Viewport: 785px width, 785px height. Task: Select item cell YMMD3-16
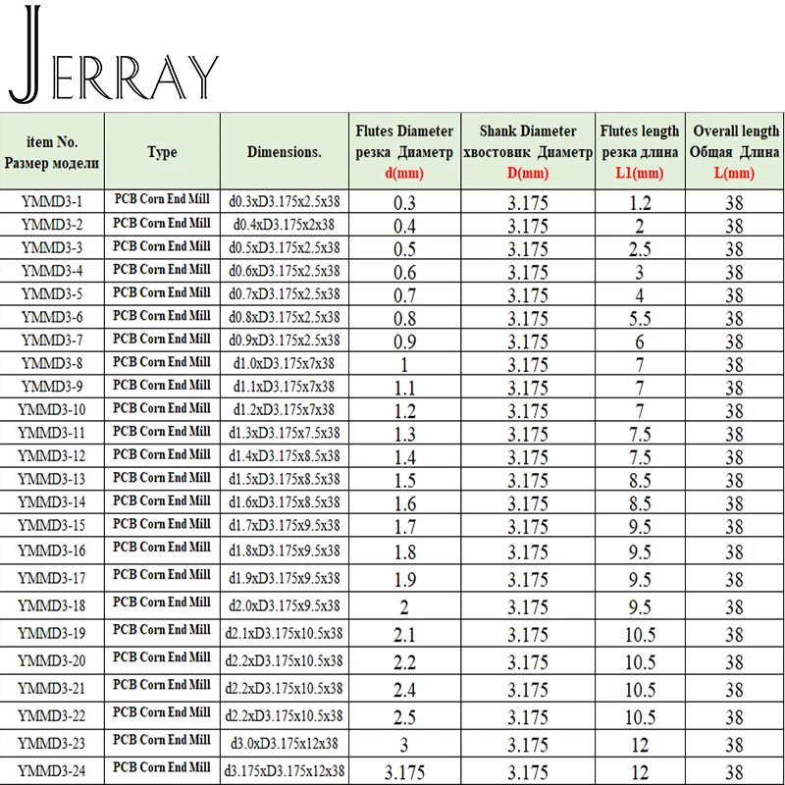click(52, 550)
